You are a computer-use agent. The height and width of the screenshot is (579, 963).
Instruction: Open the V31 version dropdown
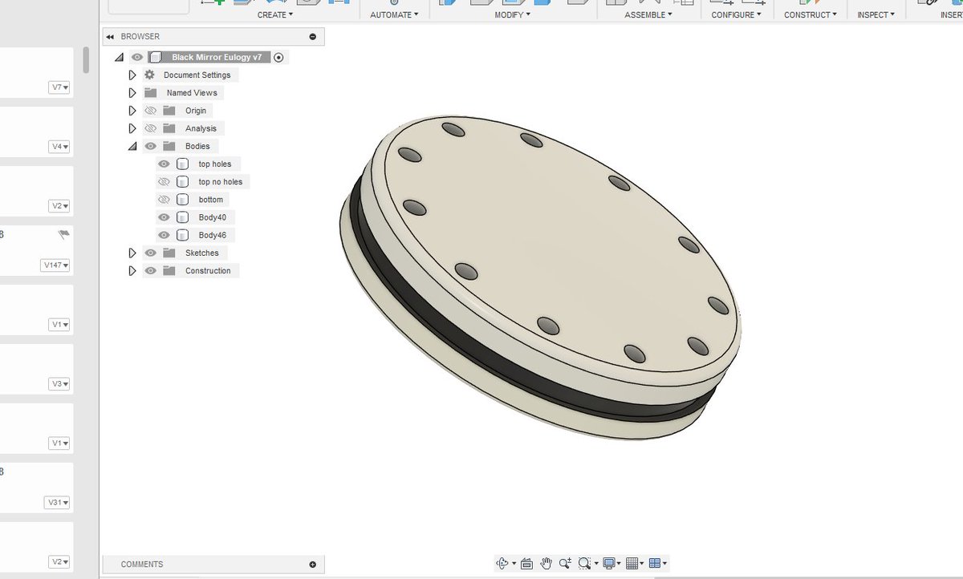click(x=57, y=503)
